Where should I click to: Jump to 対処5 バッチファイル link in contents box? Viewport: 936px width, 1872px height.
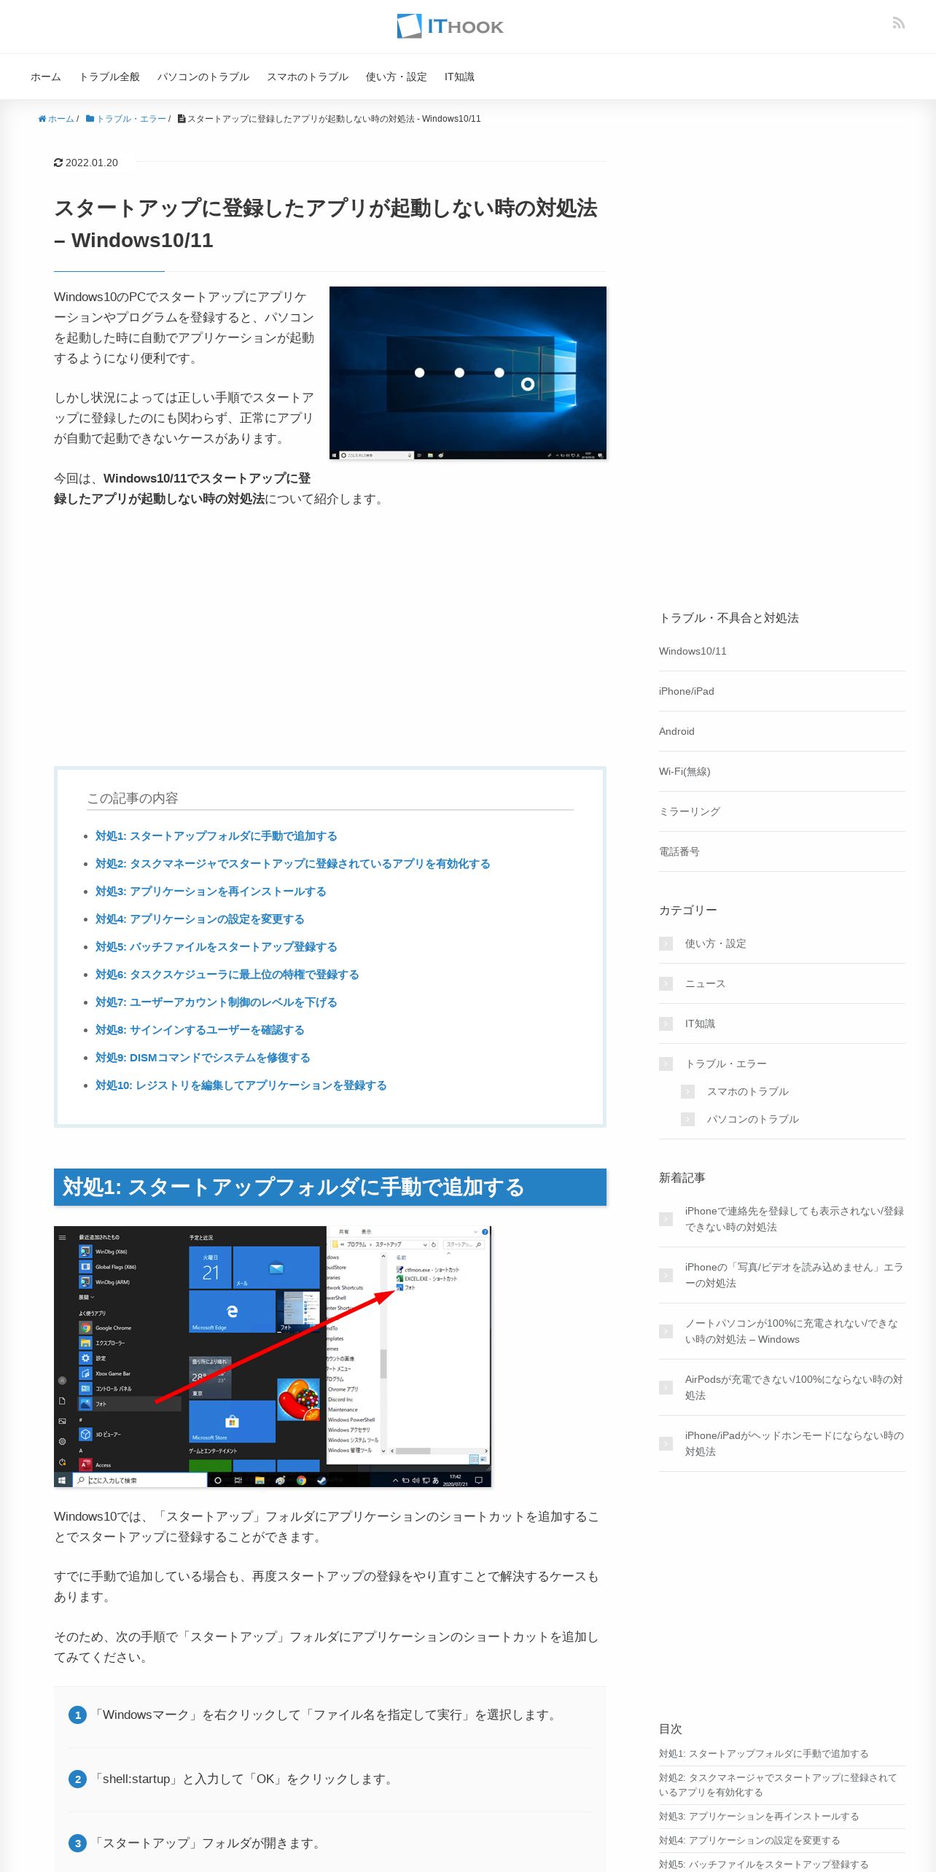click(217, 947)
